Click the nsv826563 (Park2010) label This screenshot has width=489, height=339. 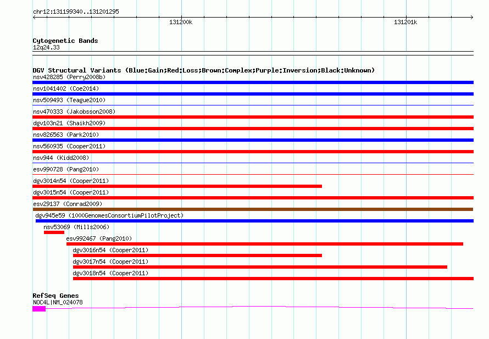(66, 135)
